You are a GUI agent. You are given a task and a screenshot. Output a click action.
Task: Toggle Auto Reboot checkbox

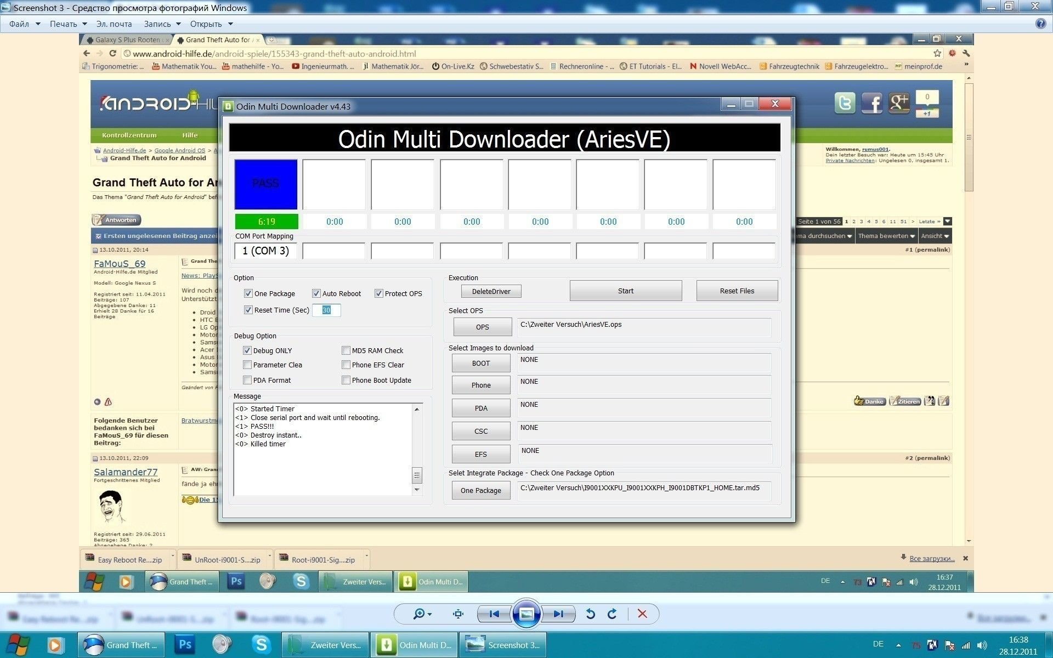point(316,293)
